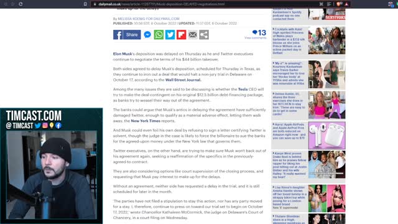Open Elon Musk topic link
Viewport: 398px width, 224px height.
point(123,54)
